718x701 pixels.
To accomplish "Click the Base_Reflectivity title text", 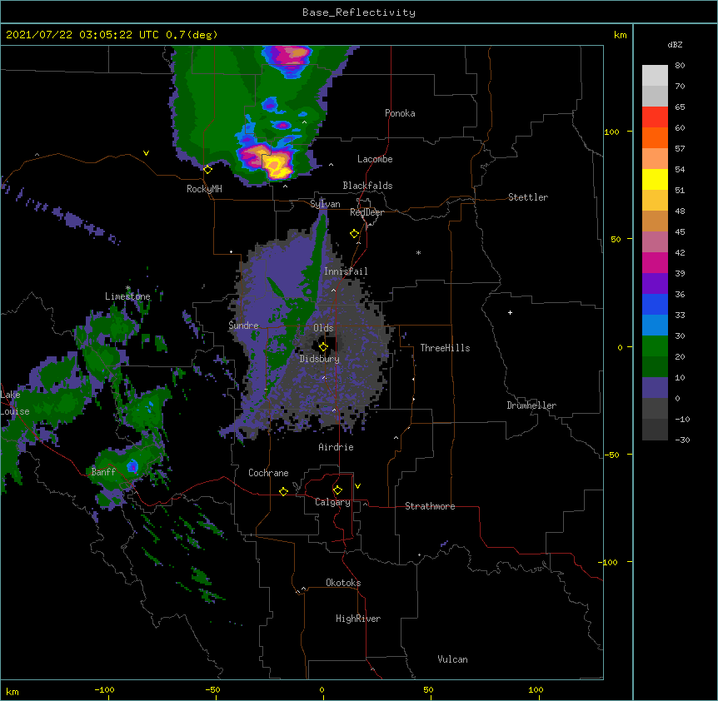I will [x=358, y=12].
